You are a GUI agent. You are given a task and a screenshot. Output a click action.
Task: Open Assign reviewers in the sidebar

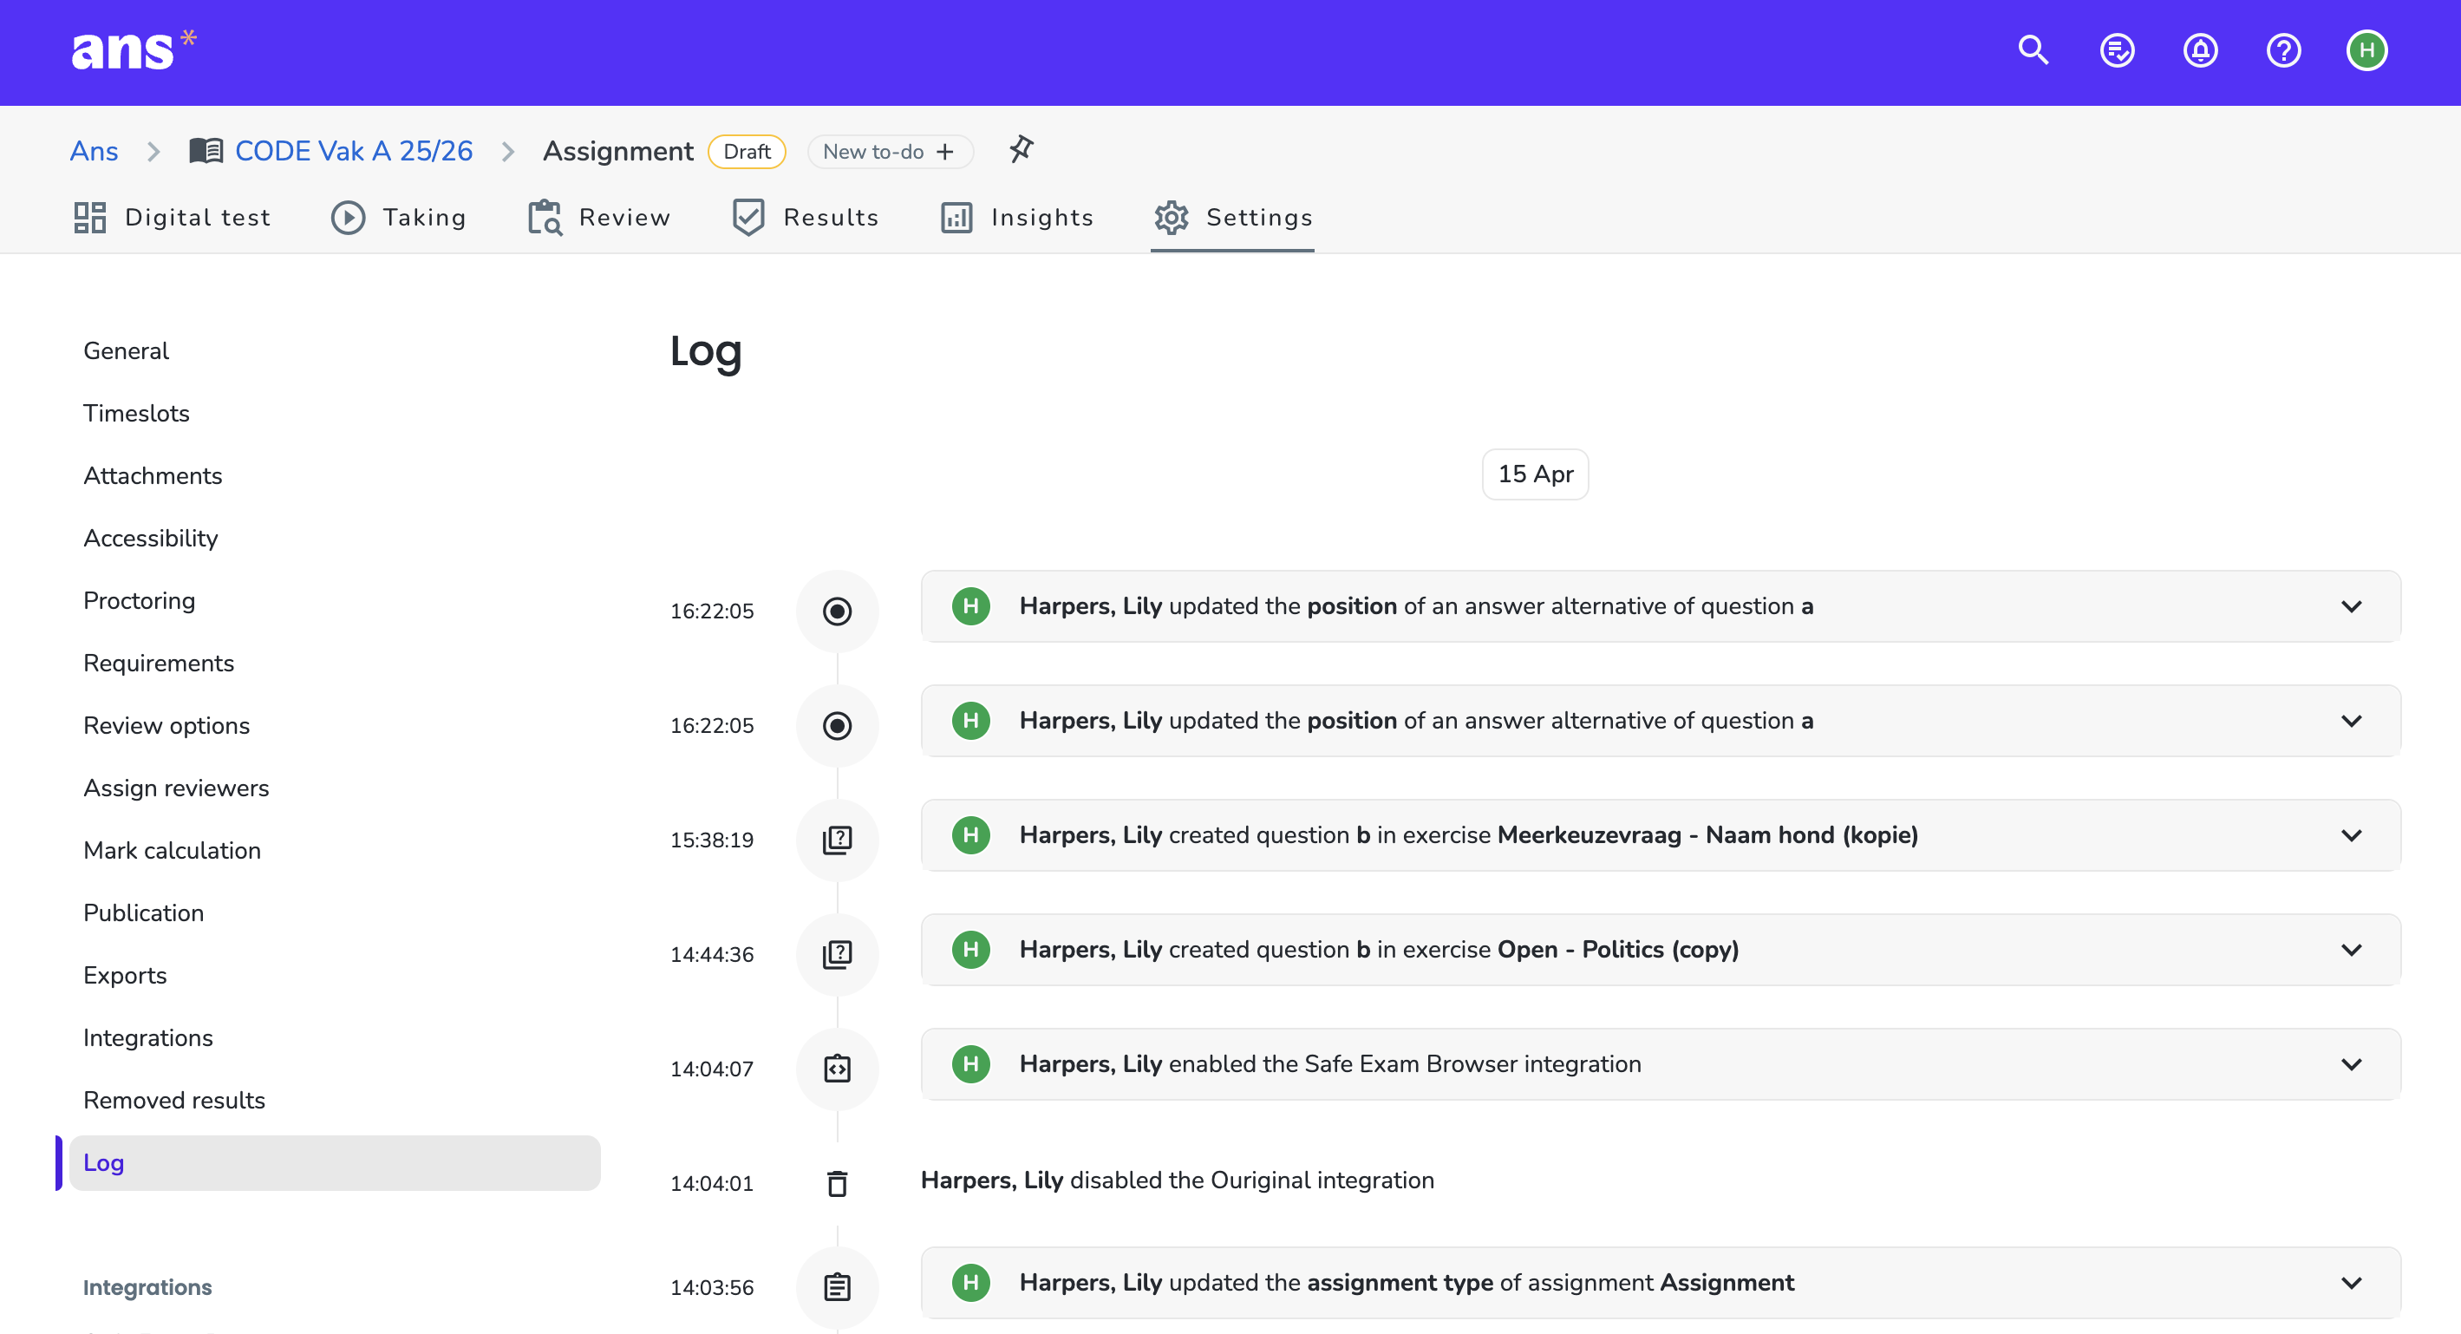(x=177, y=788)
